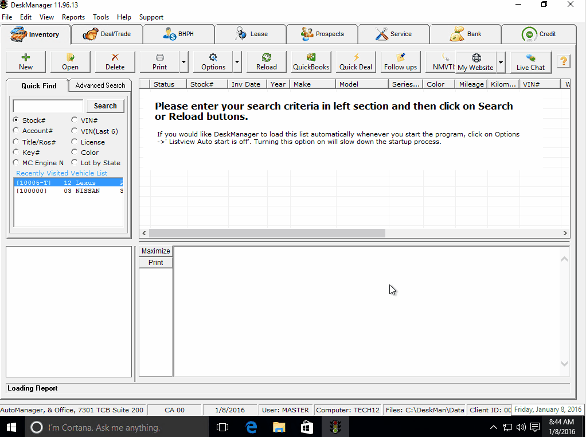
Task: Open My Website globe button
Action: (476, 62)
